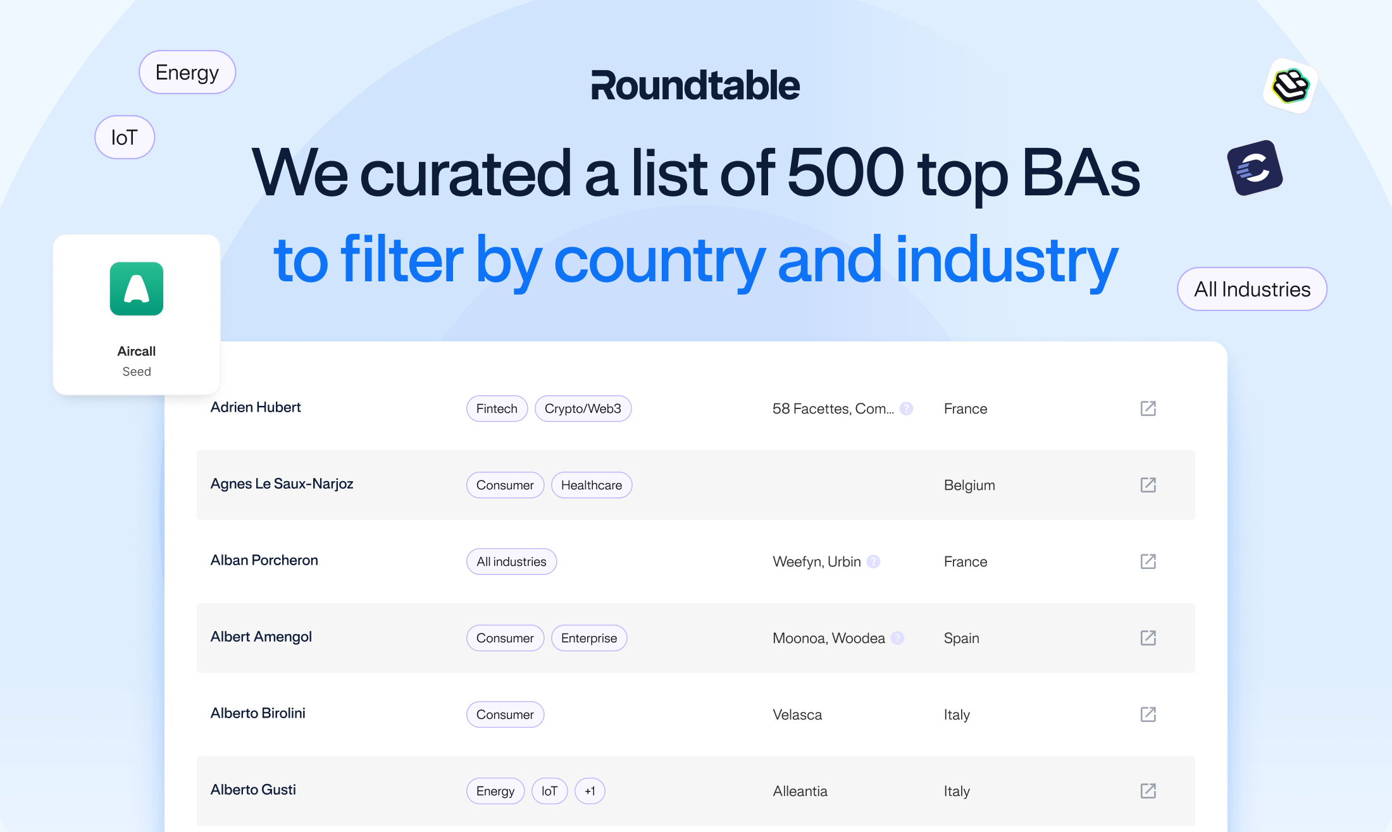Open Alberto Gusti's external link icon
The width and height of the screenshot is (1392, 832).
(1148, 791)
